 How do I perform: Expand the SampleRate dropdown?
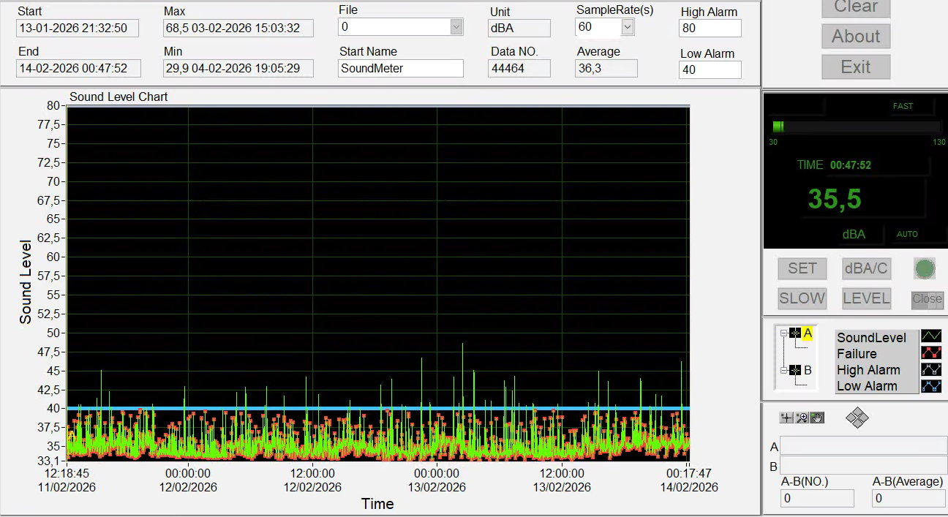coord(627,27)
